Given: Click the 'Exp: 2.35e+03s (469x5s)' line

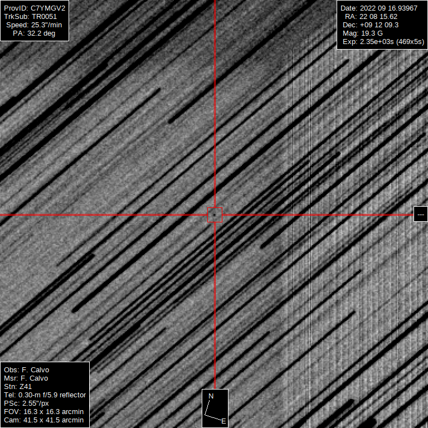Looking at the screenshot, I should [x=383, y=42].
